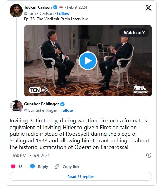Image resolution: width=163 pixels, height=188 pixels.
Task: Click the Reply speech bubble icon
Action: pos(32,167)
